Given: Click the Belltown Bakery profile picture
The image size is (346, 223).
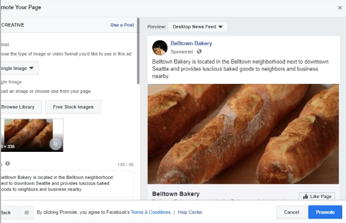Looking at the screenshot, I should pyautogui.click(x=160, y=48).
